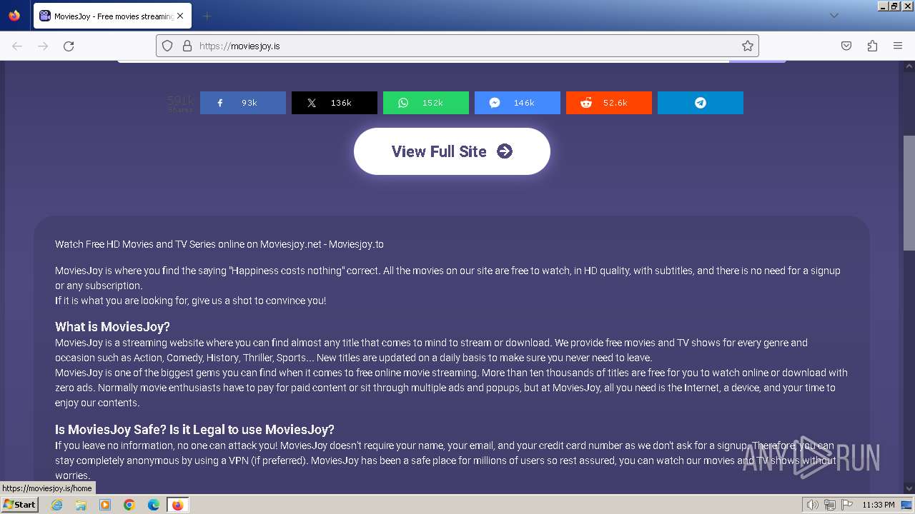Viewport: 915px width, 514px height.
Task: Close the MoviesJoy tab
Action: click(180, 16)
